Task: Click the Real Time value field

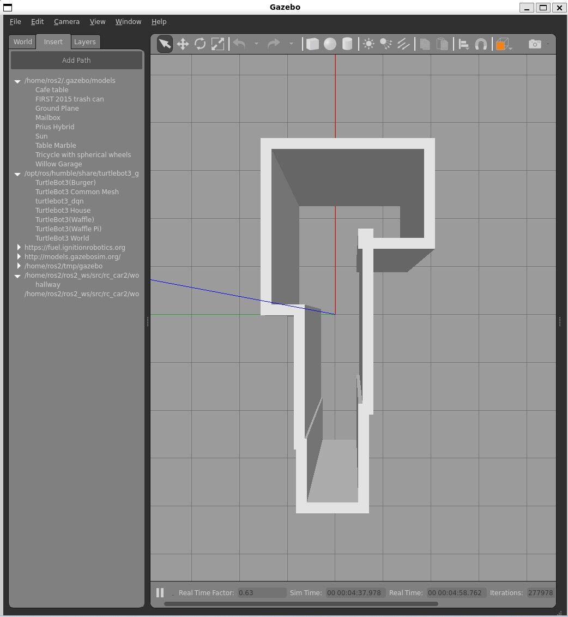Action: point(456,592)
